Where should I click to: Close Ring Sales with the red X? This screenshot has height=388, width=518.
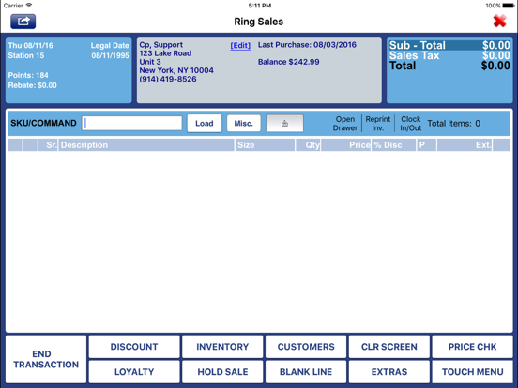pyautogui.click(x=499, y=22)
